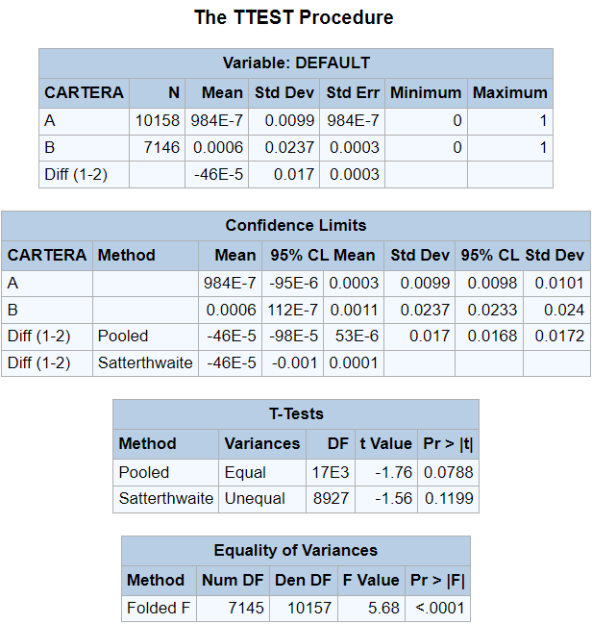Click the Std Dev column header in first table

(284, 93)
